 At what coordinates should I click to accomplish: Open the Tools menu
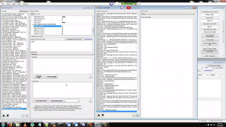pos(19,4)
